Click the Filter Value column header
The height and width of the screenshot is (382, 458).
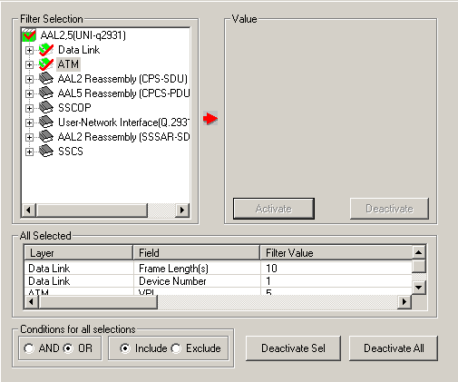(x=336, y=253)
